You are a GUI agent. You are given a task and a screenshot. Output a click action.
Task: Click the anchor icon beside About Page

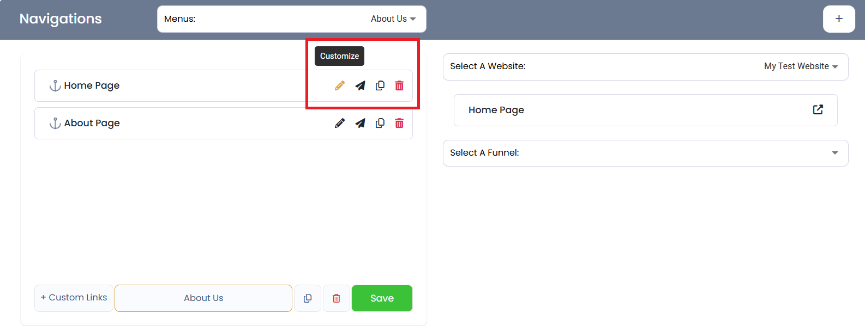[x=55, y=123]
